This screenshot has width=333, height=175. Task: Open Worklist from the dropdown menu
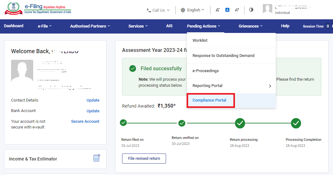[x=200, y=41]
